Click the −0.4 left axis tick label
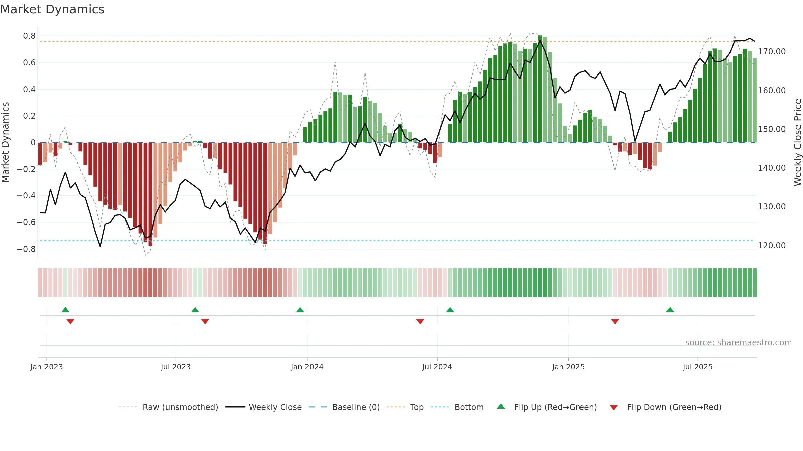 tap(26, 196)
